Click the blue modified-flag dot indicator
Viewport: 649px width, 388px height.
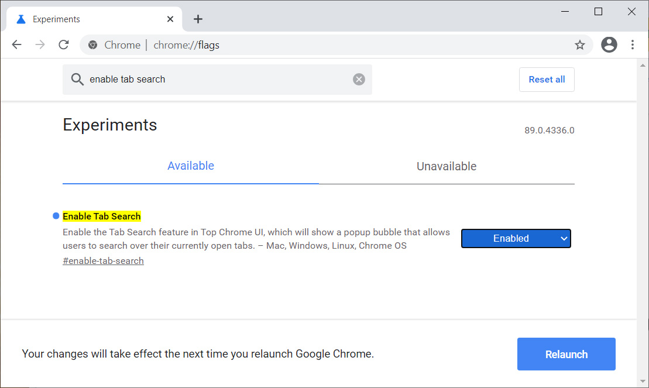[56, 216]
